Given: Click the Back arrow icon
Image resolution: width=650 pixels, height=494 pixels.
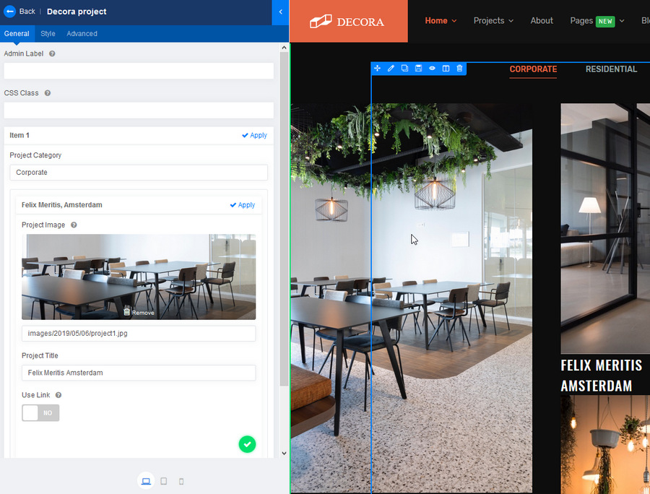Looking at the screenshot, I should coord(9,11).
